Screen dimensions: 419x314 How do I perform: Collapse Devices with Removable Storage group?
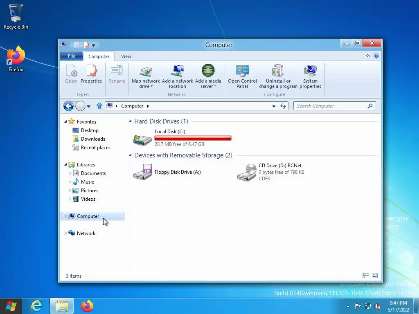point(131,155)
